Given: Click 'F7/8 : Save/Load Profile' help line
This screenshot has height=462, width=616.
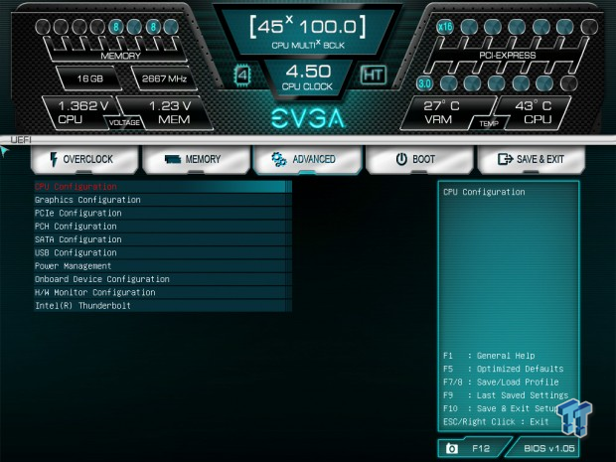Looking at the screenshot, I should click(x=501, y=383).
